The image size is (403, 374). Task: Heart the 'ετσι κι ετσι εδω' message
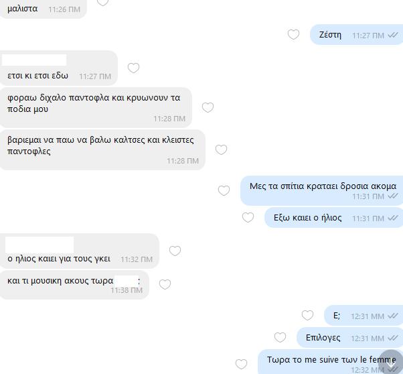point(133,68)
